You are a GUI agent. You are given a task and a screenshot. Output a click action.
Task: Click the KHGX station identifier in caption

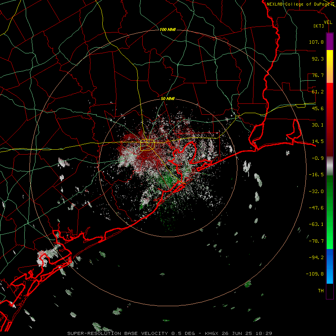pos(211,333)
